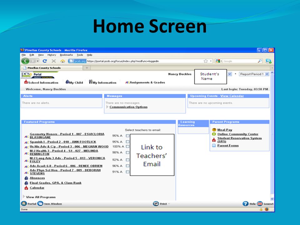Image resolution: width=300 pixels, height=225 pixels.
Task: Click the Calendar schoolhouse icon
Action: (x=26, y=188)
